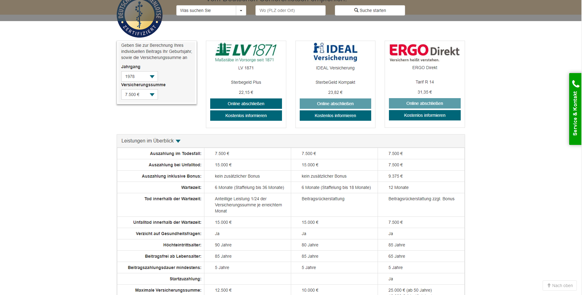
Task: Click the '90 Jahre' Höchsteintrittsalter value
Action: [x=223, y=245]
